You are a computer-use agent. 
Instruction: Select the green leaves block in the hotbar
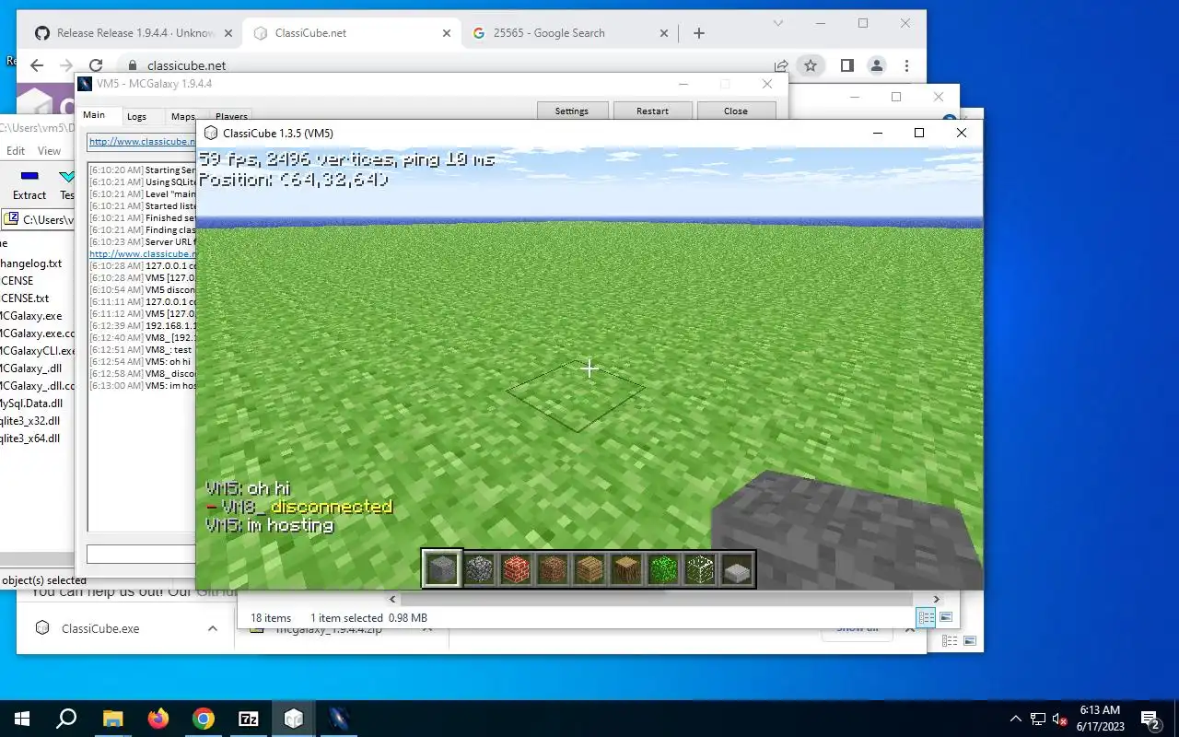(x=663, y=569)
